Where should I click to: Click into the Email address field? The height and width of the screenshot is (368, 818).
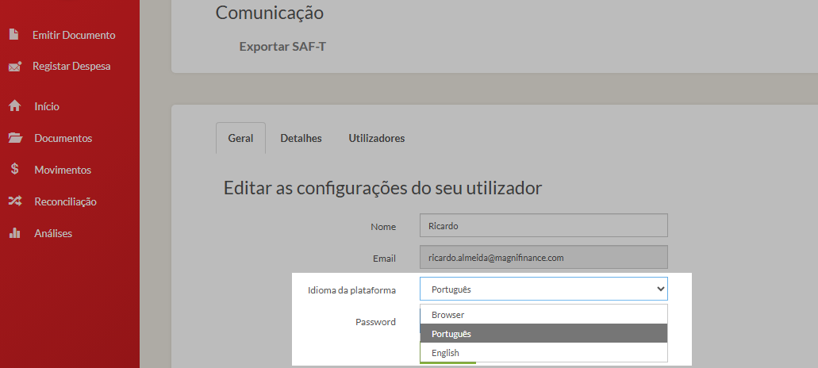click(543, 258)
